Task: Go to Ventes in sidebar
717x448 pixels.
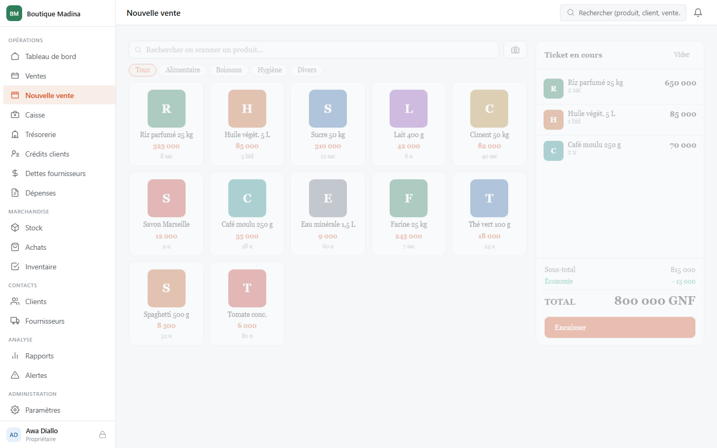Action: 59,76
